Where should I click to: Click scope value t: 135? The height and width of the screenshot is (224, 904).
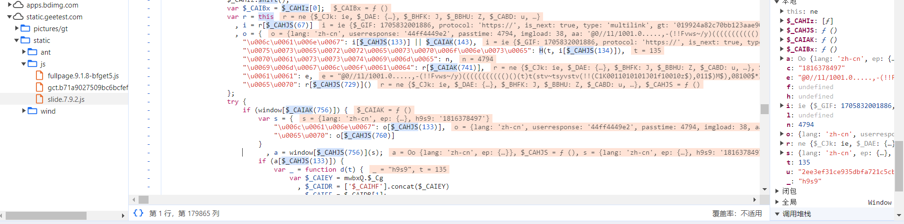coord(804,162)
